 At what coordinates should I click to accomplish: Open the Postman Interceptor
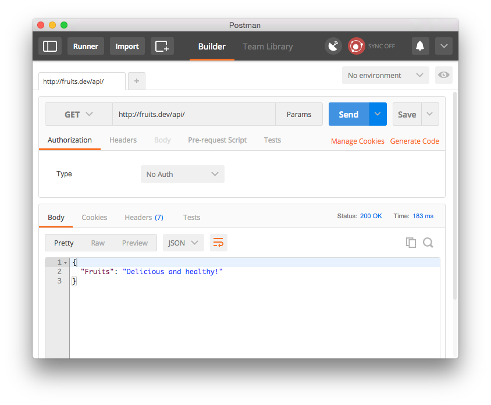(333, 45)
